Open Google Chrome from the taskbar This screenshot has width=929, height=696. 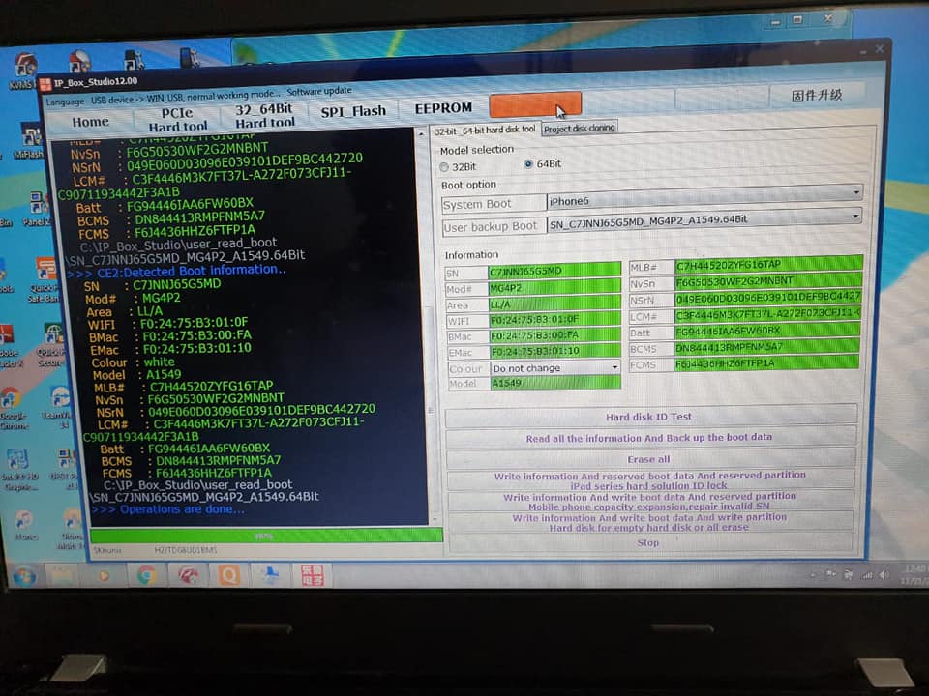click(x=146, y=575)
